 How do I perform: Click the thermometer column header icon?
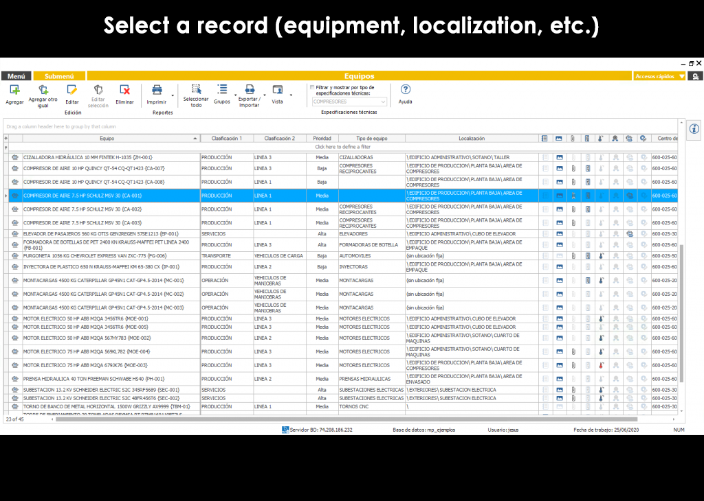tap(601, 139)
